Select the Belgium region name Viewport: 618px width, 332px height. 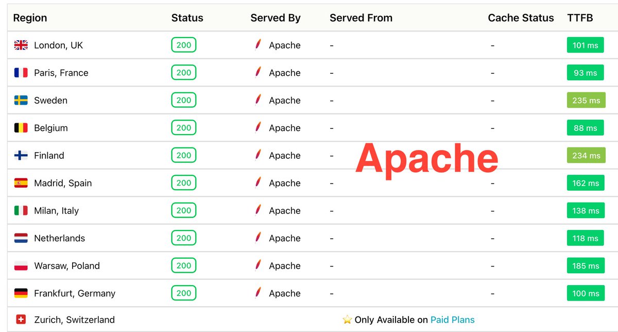[x=51, y=128]
